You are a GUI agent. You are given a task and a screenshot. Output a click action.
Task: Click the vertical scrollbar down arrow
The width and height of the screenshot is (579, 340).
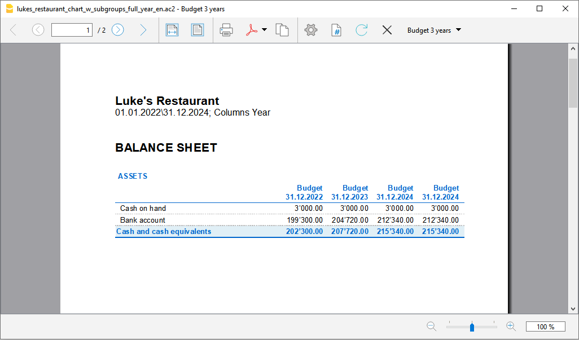click(573, 307)
